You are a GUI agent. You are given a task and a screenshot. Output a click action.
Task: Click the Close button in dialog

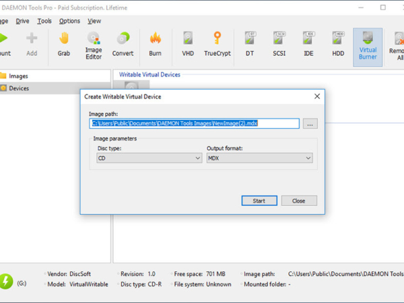pos(299,201)
